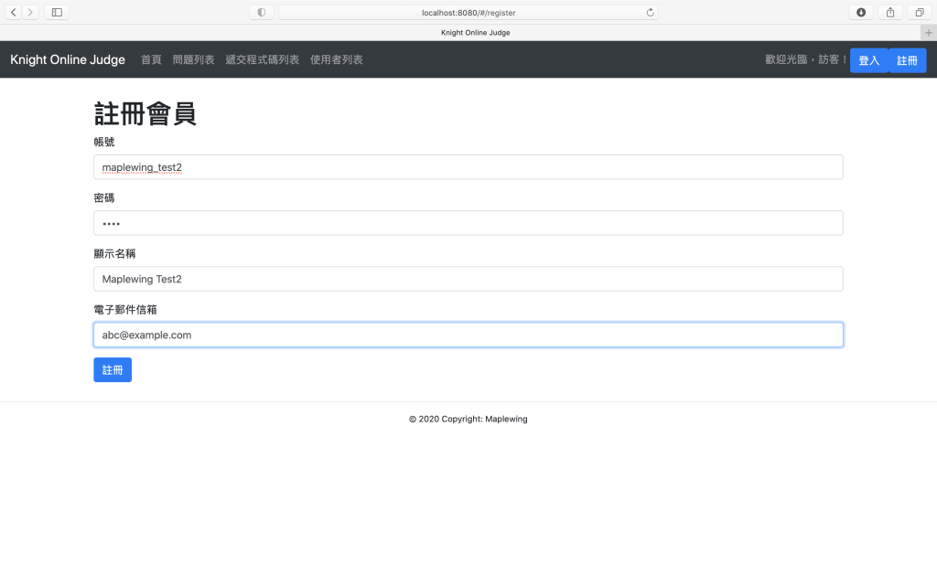Focus the 電子郵件信箱 input field
The image size is (937, 585).
point(468,335)
